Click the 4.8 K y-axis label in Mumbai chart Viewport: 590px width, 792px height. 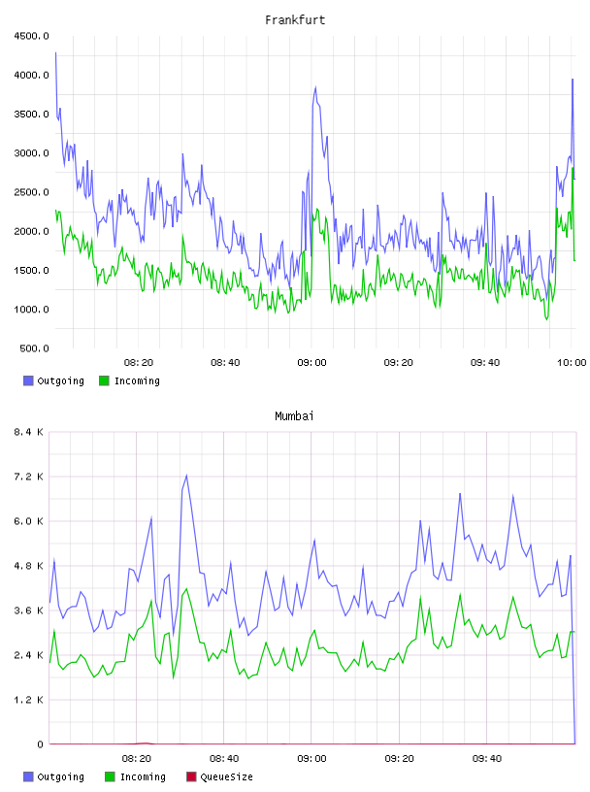(28, 566)
